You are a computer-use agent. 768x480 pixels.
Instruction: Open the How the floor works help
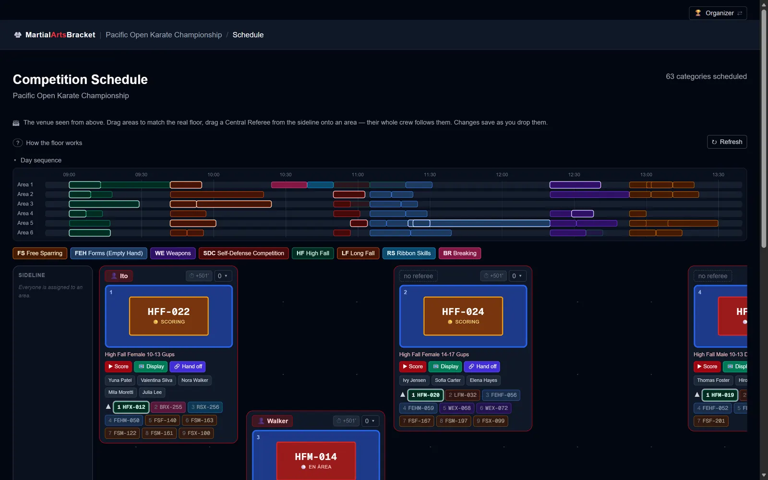pyautogui.click(x=48, y=143)
